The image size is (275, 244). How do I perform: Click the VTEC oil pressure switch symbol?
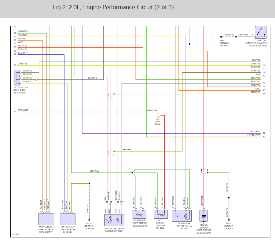(x=260, y=32)
